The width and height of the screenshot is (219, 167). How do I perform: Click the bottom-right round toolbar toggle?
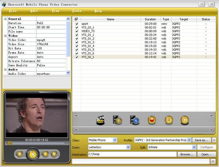pyautogui.click(x=211, y=129)
